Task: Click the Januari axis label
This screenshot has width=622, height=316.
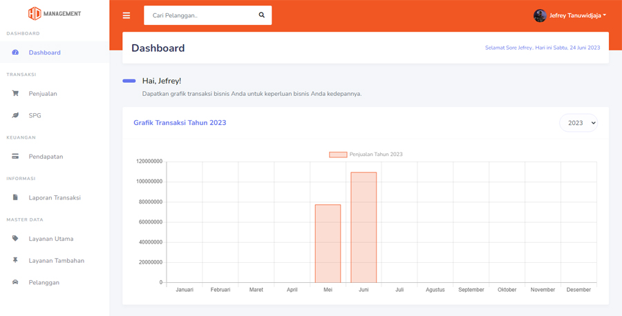Action: [185, 290]
